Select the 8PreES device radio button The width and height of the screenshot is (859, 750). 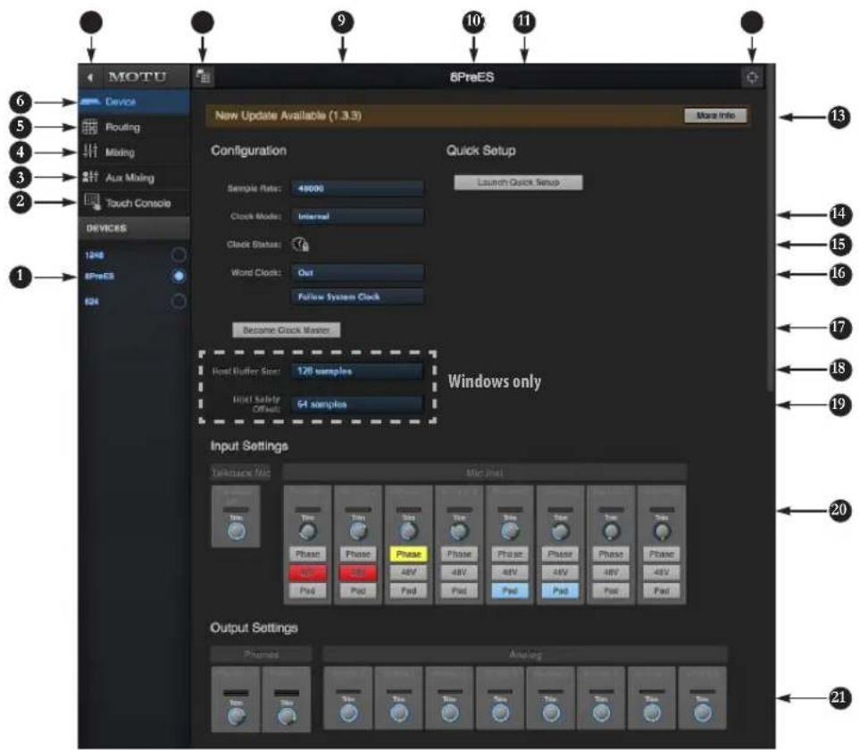coord(179,276)
